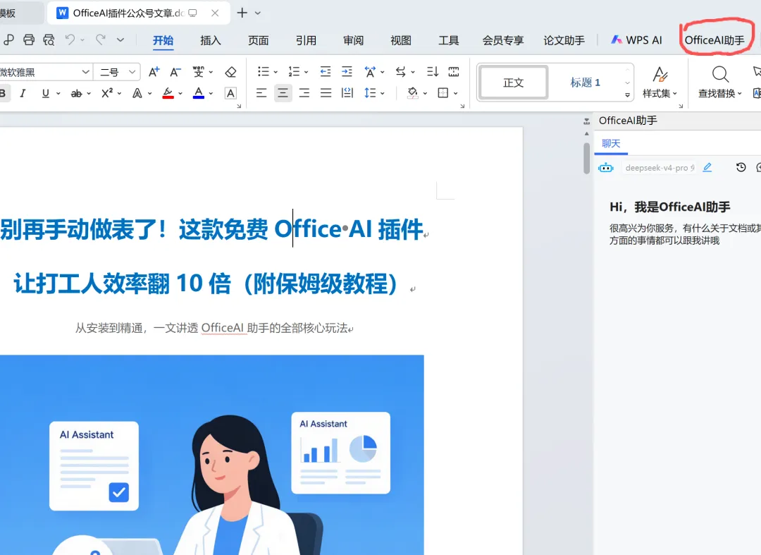
Task: Open the font name dropdown (微软雅黑)
Action: (85, 72)
